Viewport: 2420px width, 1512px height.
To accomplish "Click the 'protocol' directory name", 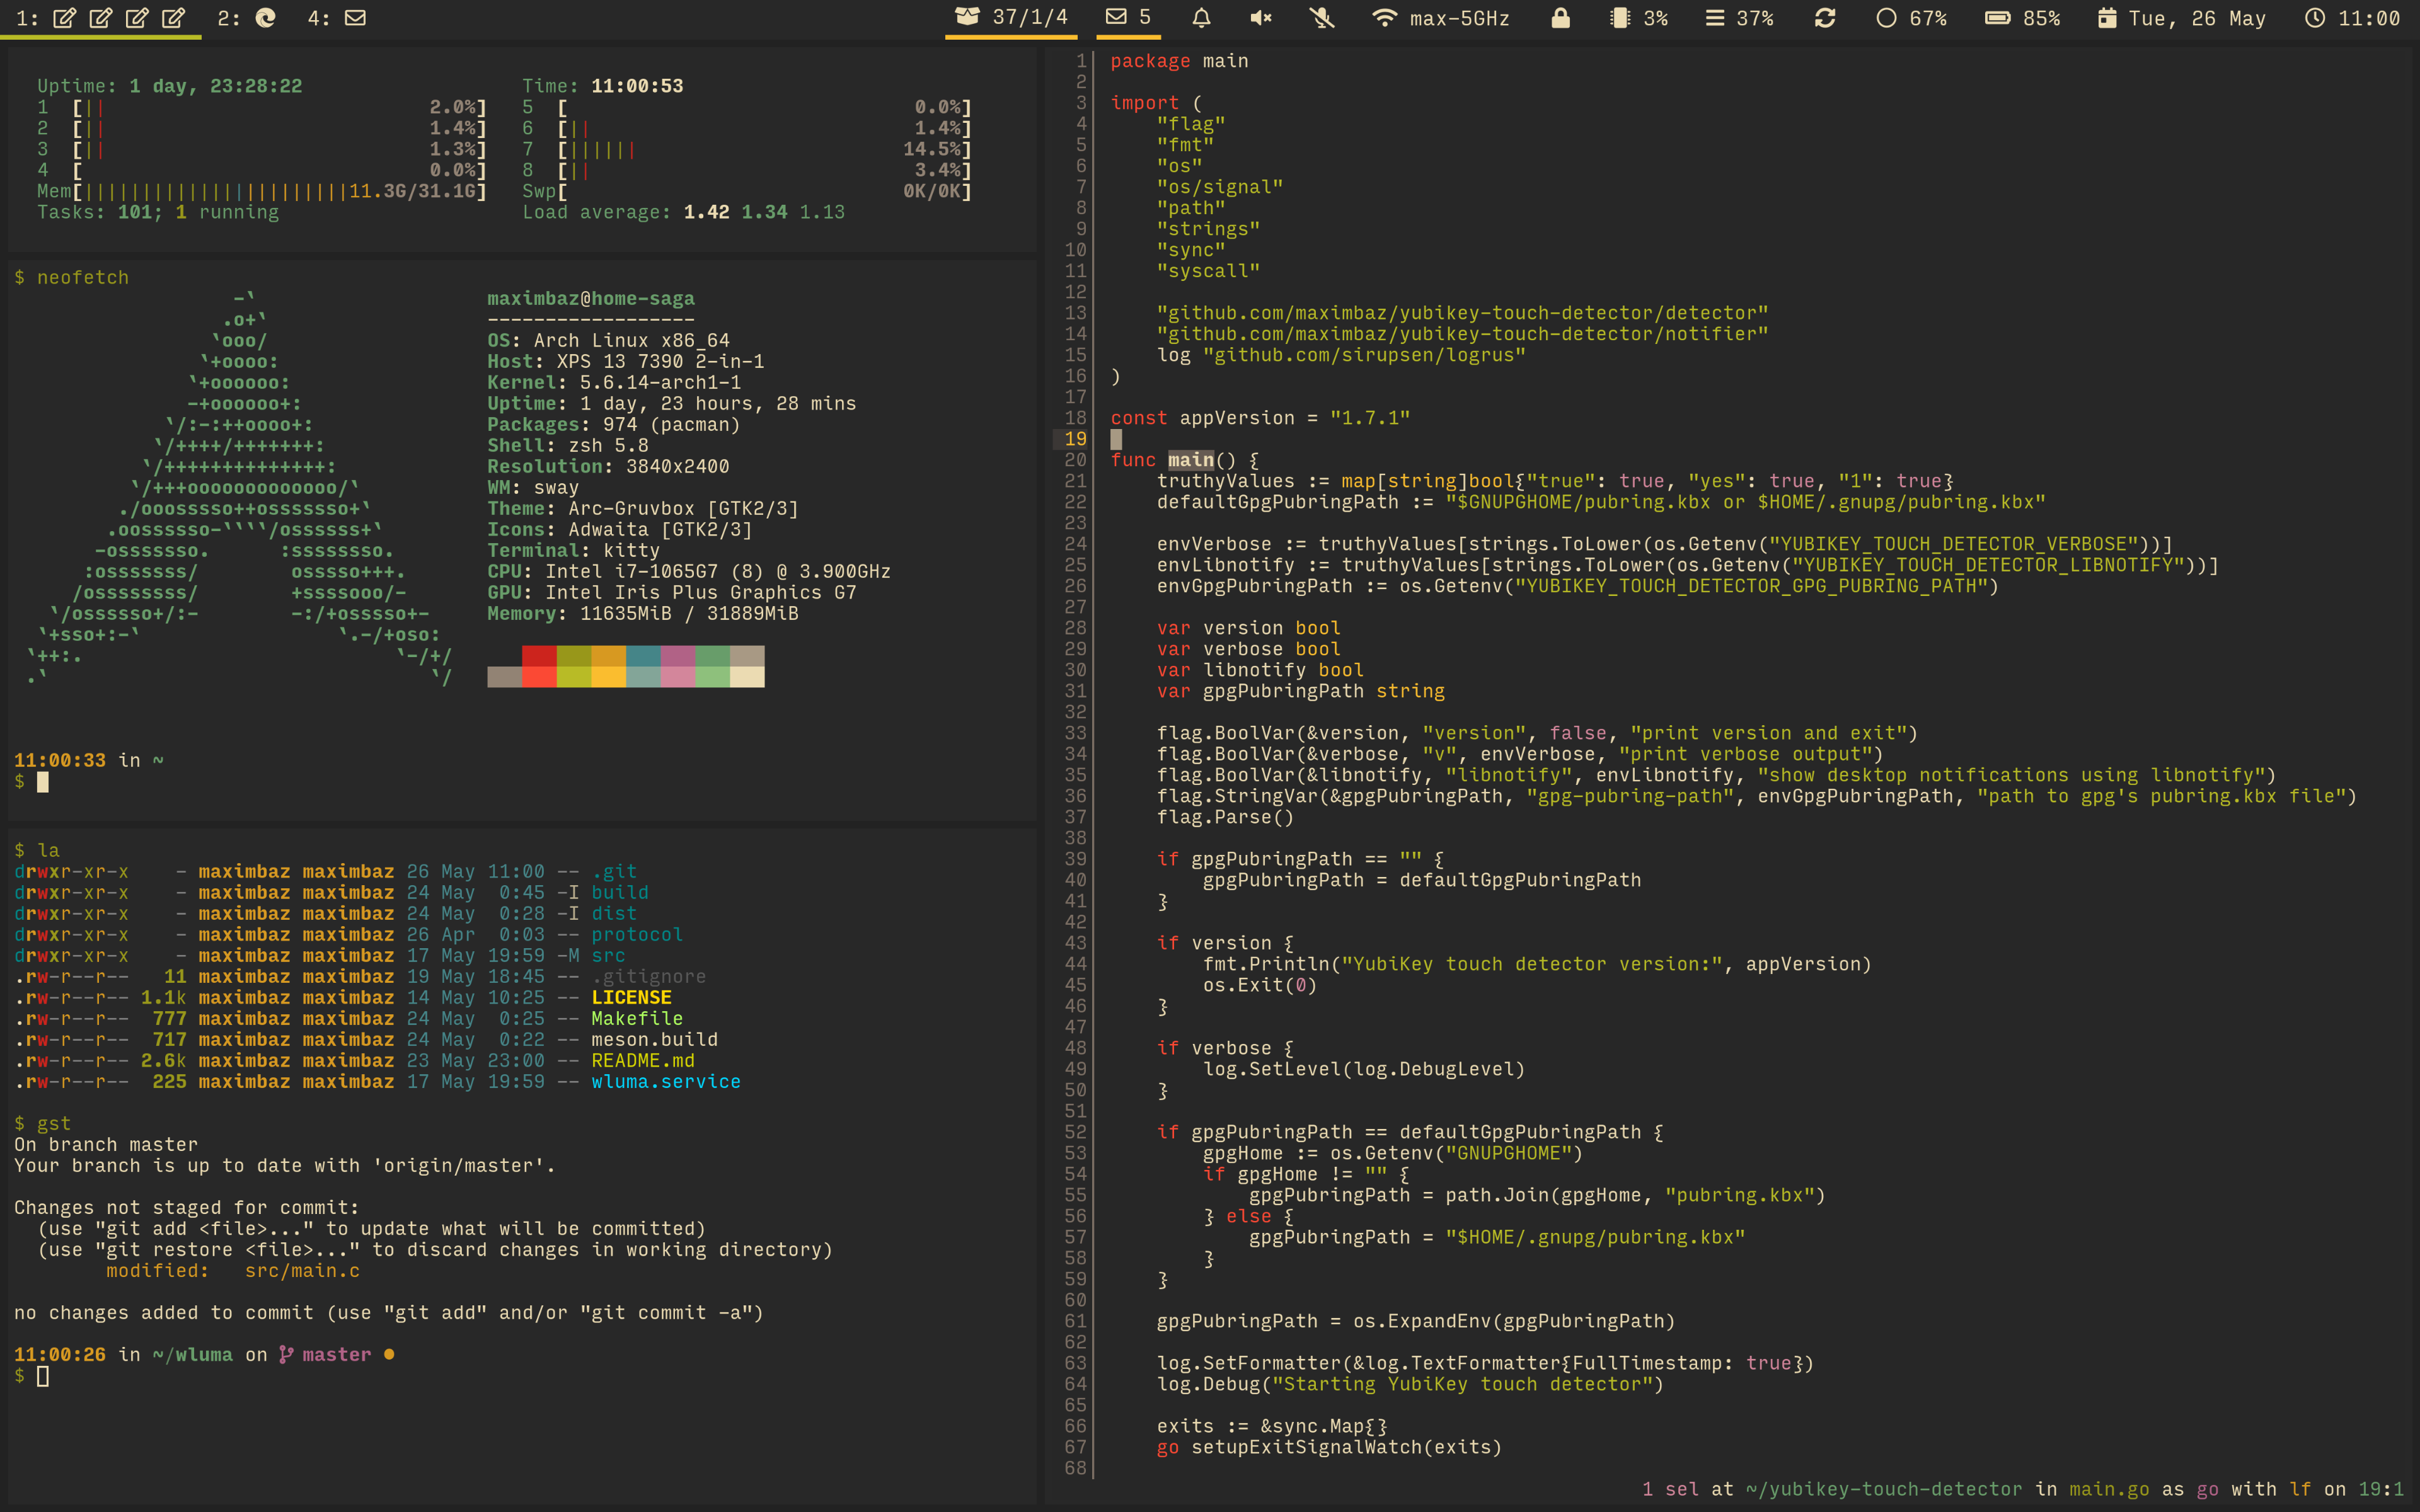I will 637,934.
